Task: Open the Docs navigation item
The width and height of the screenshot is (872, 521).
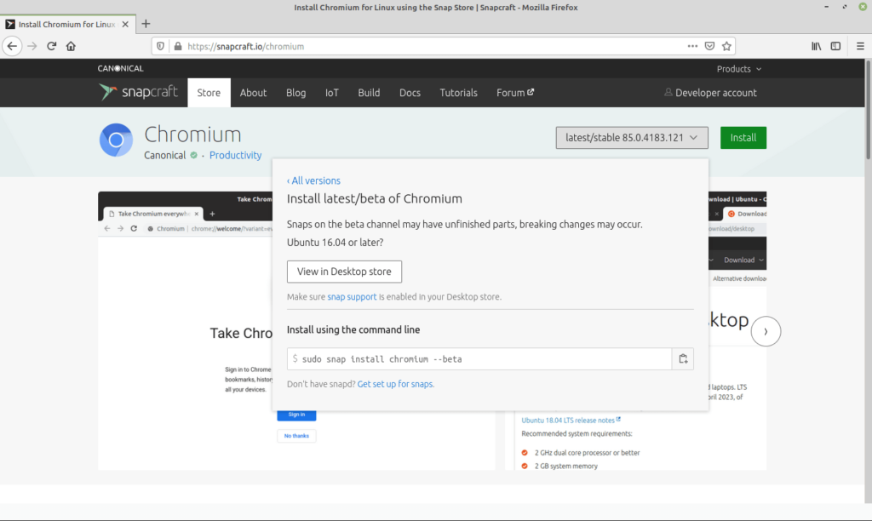Action: 410,92
